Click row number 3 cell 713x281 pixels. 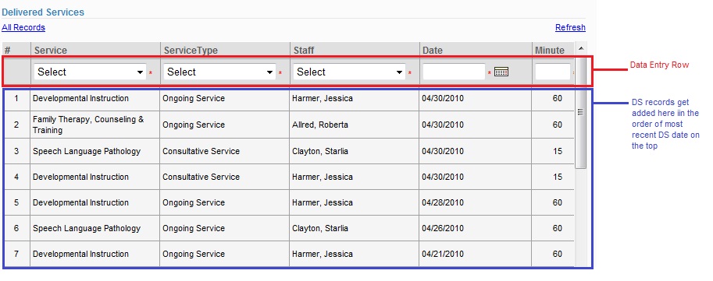click(x=16, y=151)
